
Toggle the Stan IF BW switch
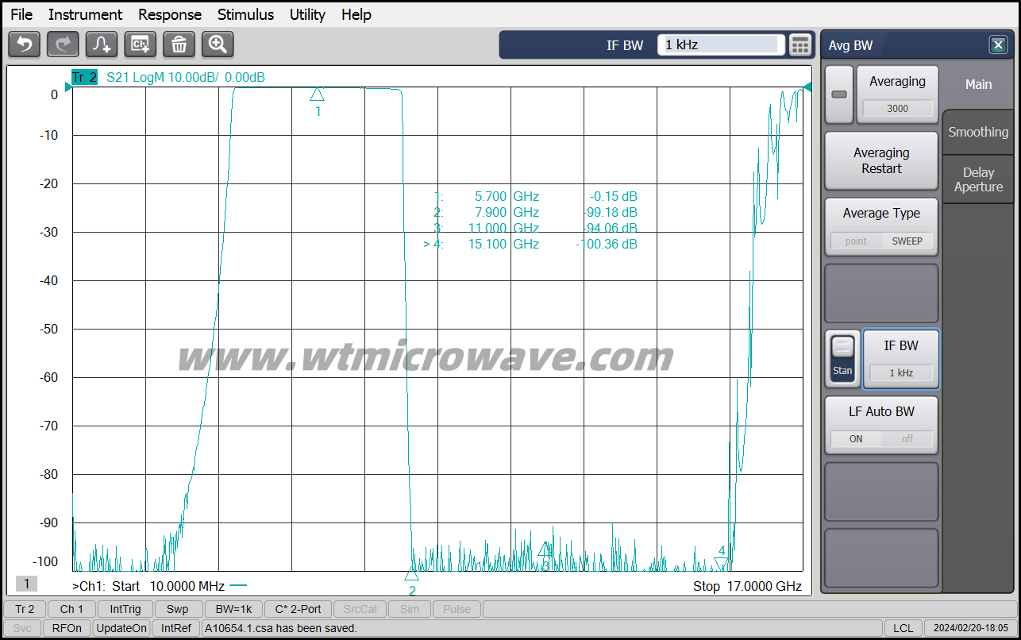pyautogui.click(x=842, y=359)
